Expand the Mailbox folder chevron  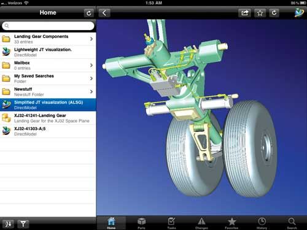[x=91, y=65]
